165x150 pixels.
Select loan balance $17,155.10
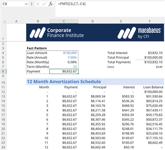pyautogui.click(x=154, y=138)
